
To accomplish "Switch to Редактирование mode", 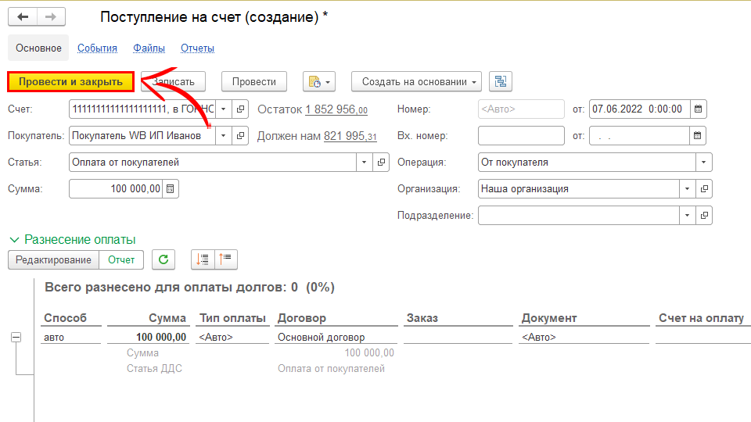I will 54,259.
